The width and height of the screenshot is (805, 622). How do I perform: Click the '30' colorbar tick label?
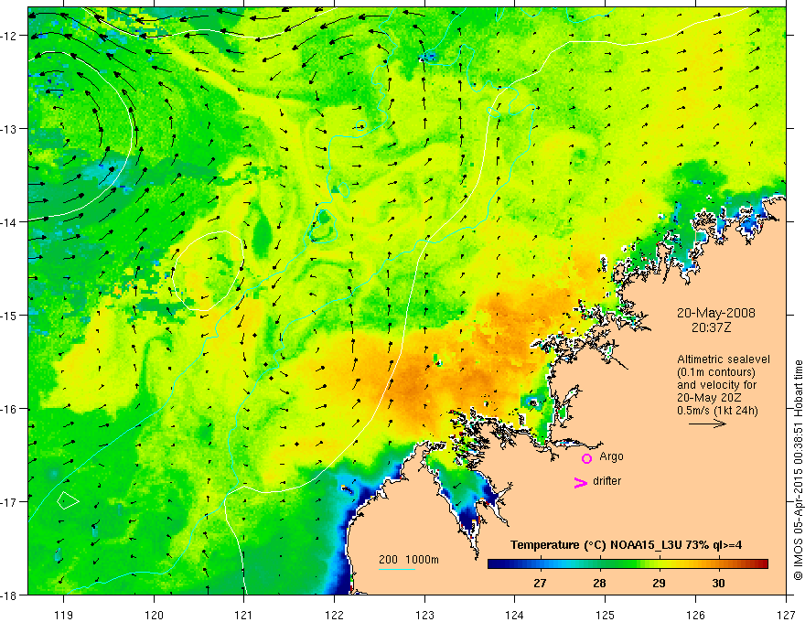(718, 583)
